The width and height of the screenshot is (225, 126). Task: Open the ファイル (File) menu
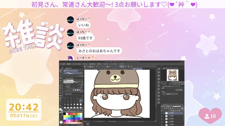63,64
